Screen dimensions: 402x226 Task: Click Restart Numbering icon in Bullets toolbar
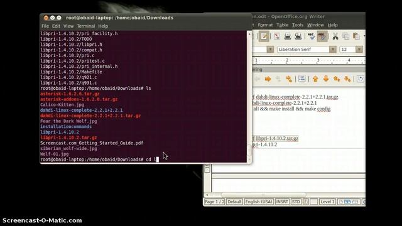pos(360,79)
